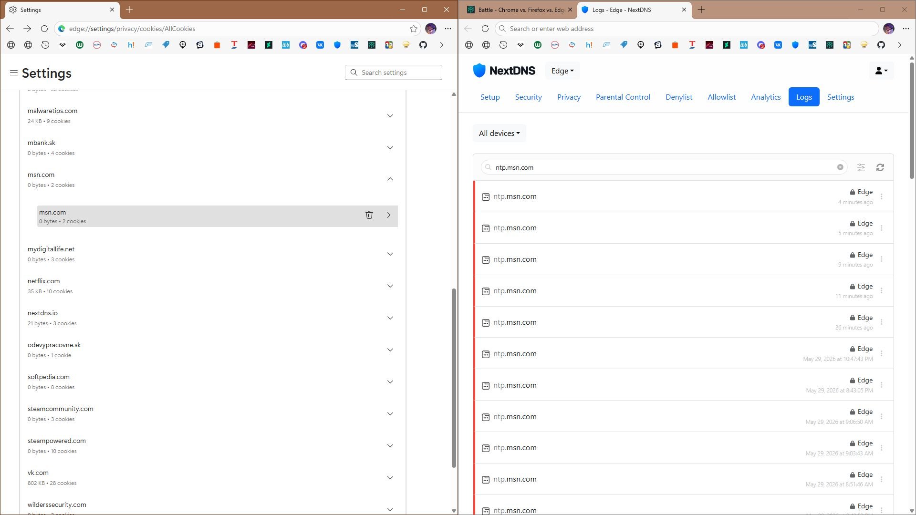916x515 pixels.
Task: Go back in the Settings window
Action: (10, 29)
